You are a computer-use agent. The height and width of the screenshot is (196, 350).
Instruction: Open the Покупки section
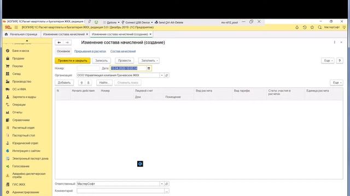[x=17, y=66]
